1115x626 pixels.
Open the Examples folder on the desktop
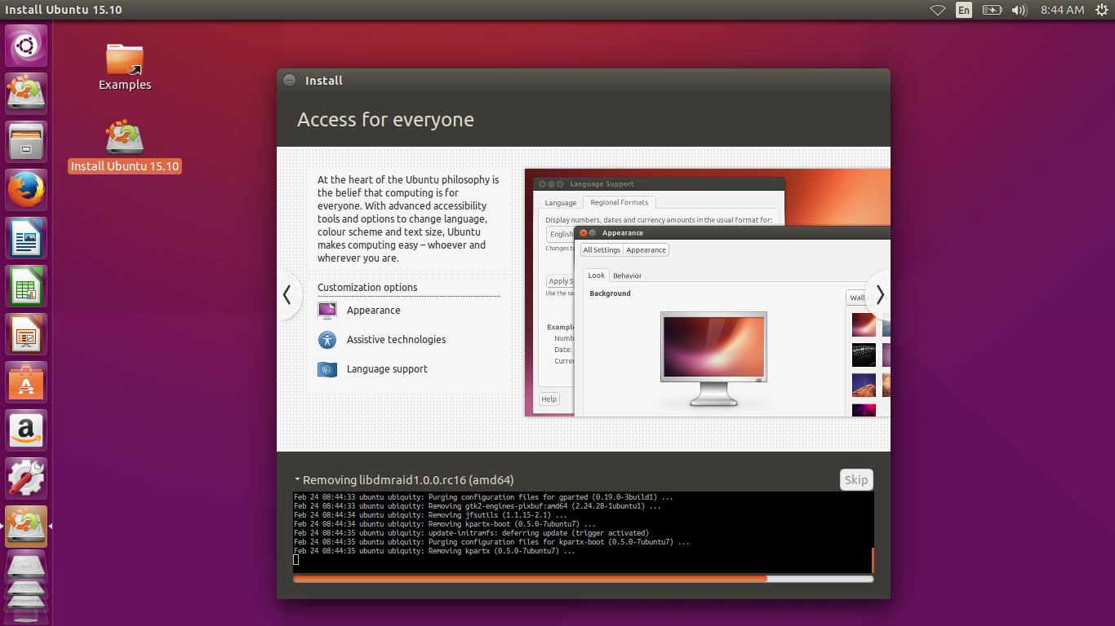coord(124,61)
